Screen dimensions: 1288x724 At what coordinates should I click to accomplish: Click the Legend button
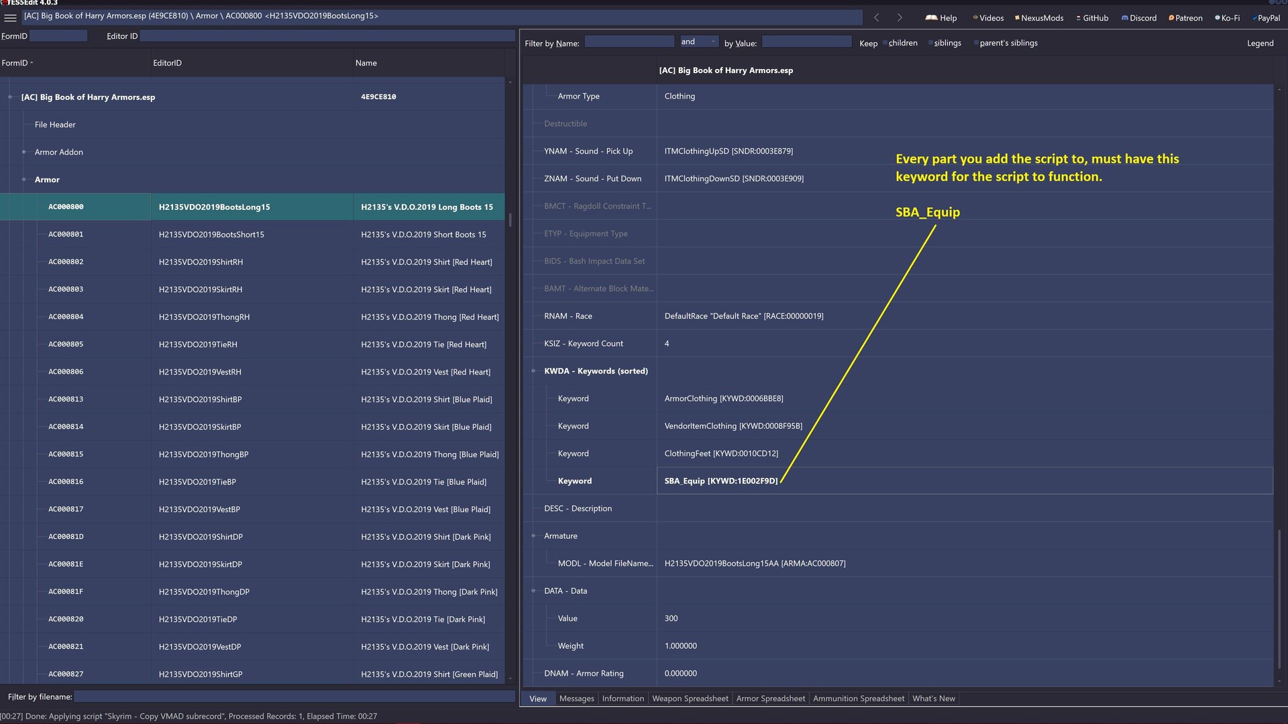tap(1260, 43)
